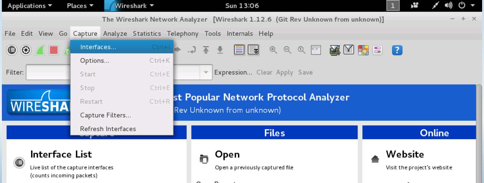Toggle auto scroll in live capture icon

point(253,50)
